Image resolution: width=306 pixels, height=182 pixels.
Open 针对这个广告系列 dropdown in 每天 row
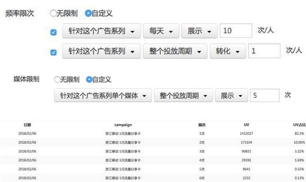coord(102,31)
